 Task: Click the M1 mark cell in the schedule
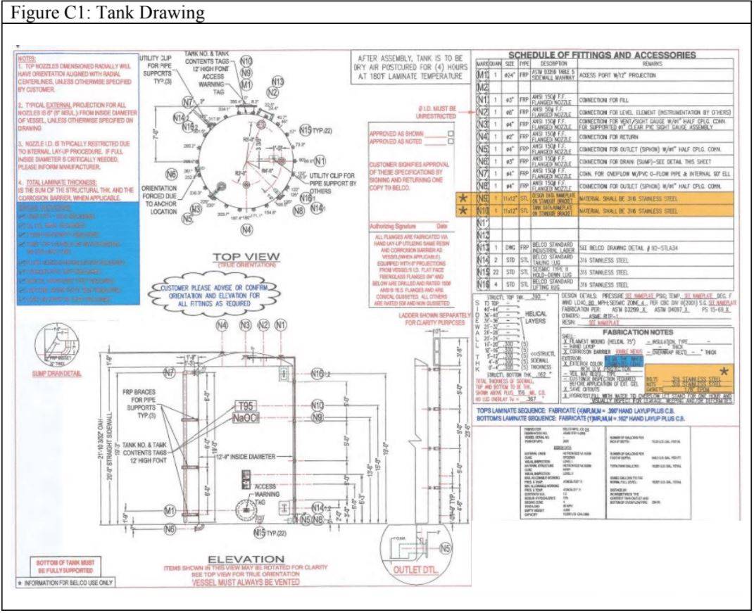pos(482,75)
